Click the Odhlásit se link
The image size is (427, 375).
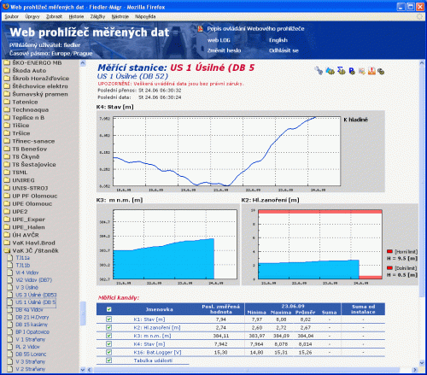284,50
